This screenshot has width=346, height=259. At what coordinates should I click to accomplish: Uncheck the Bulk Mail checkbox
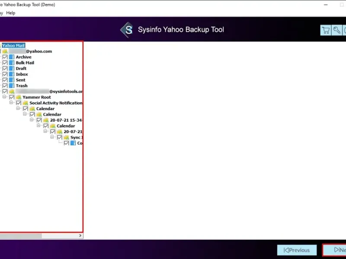coord(5,63)
